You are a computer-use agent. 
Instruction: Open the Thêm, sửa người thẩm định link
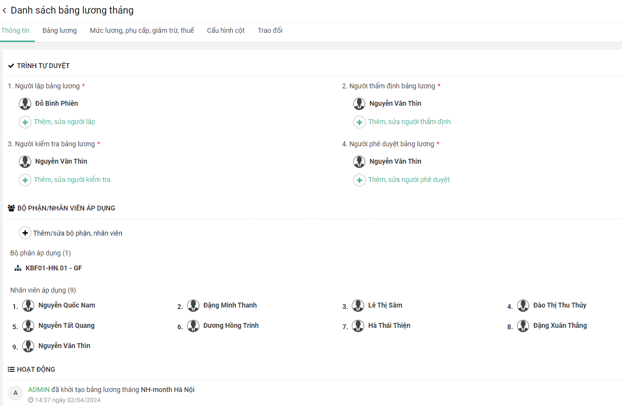pyautogui.click(x=409, y=122)
